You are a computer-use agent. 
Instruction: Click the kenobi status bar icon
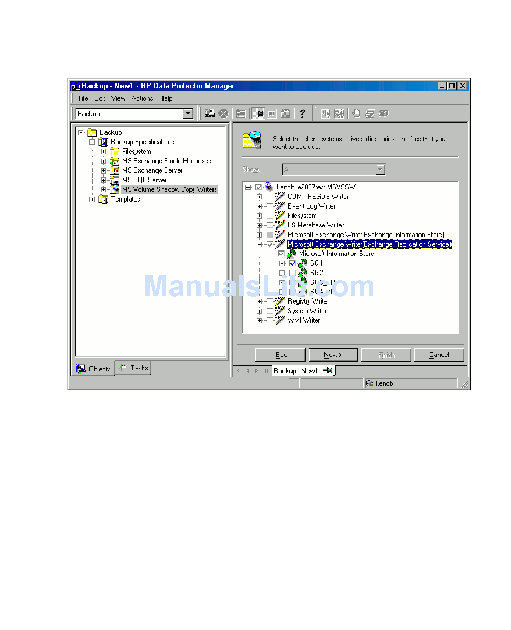[x=370, y=384]
